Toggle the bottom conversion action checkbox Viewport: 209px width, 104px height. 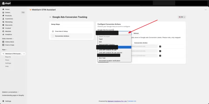(x=160, y=56)
